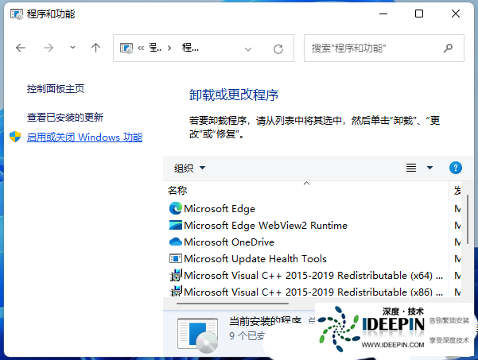Click the Back navigation arrow
This screenshot has width=478, height=360.
(x=21, y=48)
